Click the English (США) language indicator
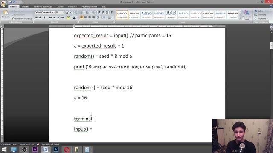The width and height of the screenshot is (273, 153). click(x=50, y=144)
